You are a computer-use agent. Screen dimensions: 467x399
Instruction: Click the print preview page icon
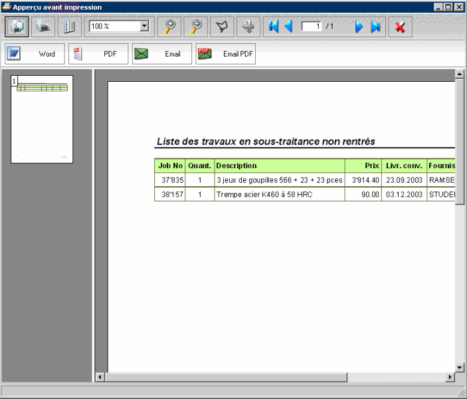(x=18, y=27)
